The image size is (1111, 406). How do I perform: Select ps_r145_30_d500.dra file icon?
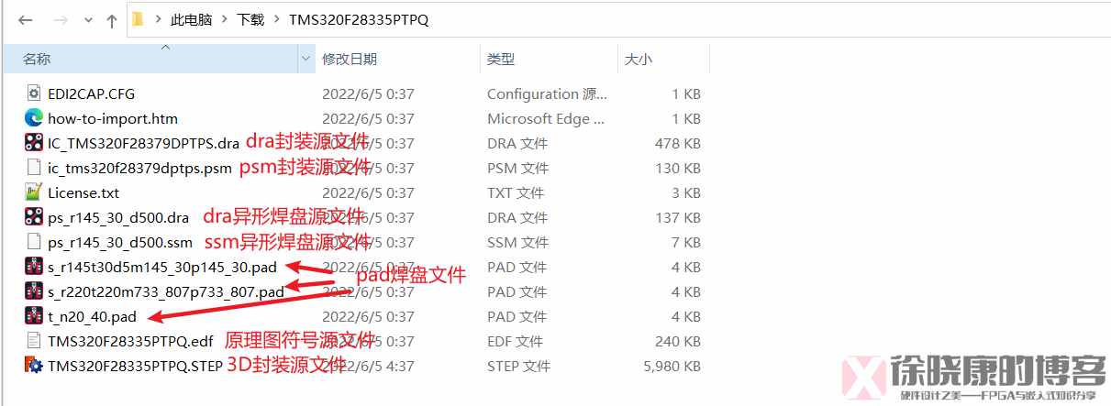click(x=34, y=217)
